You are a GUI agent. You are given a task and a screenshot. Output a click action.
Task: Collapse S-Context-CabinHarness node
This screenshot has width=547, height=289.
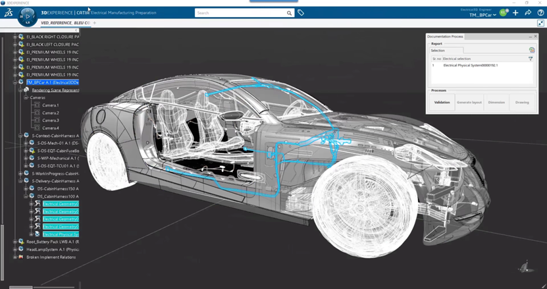[x=20, y=136]
